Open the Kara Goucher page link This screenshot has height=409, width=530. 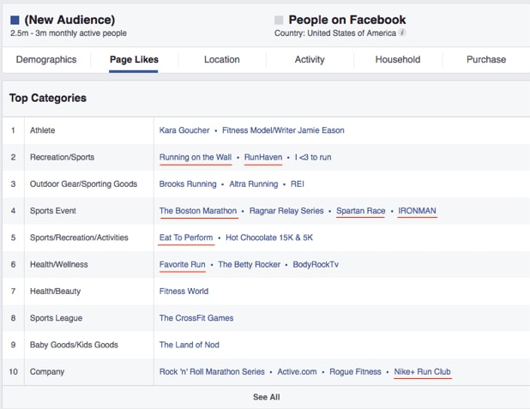coord(184,130)
